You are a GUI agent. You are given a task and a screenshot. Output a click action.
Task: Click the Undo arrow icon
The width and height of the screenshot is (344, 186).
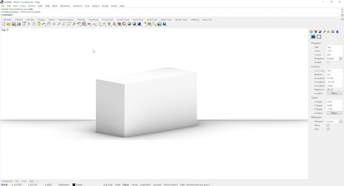tap(44, 24)
